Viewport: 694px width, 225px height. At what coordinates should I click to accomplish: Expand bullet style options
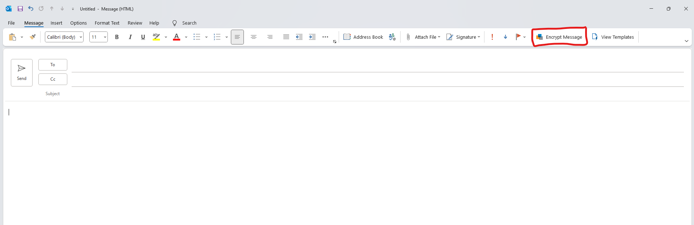click(206, 37)
